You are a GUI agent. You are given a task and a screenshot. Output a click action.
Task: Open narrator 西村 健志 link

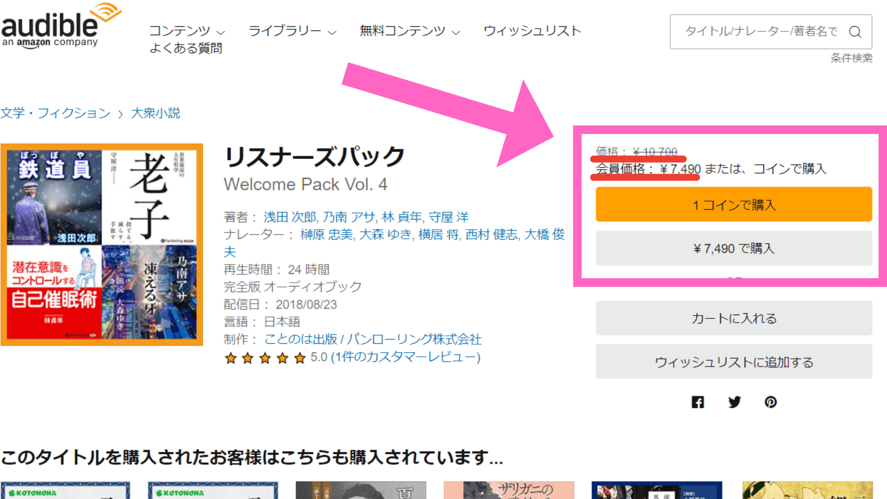492,235
